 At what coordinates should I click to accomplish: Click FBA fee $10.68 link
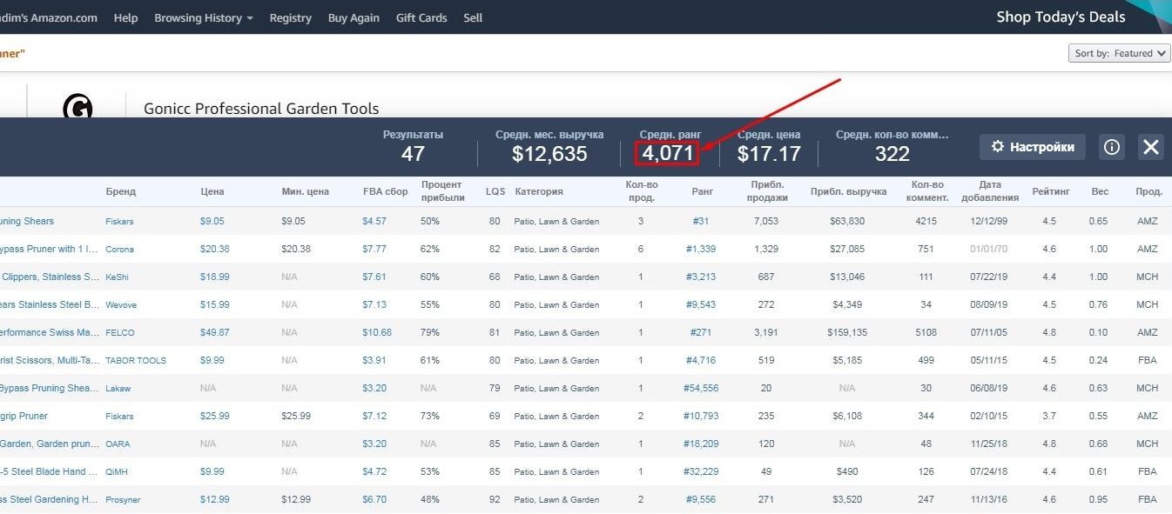tap(377, 333)
